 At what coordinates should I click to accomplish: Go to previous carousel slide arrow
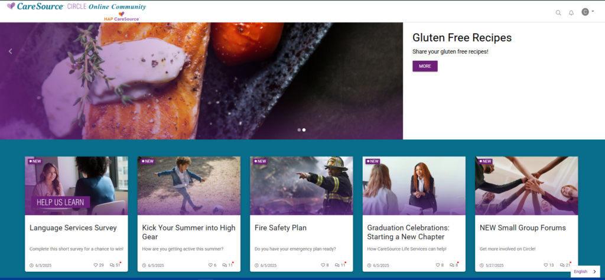click(x=11, y=51)
